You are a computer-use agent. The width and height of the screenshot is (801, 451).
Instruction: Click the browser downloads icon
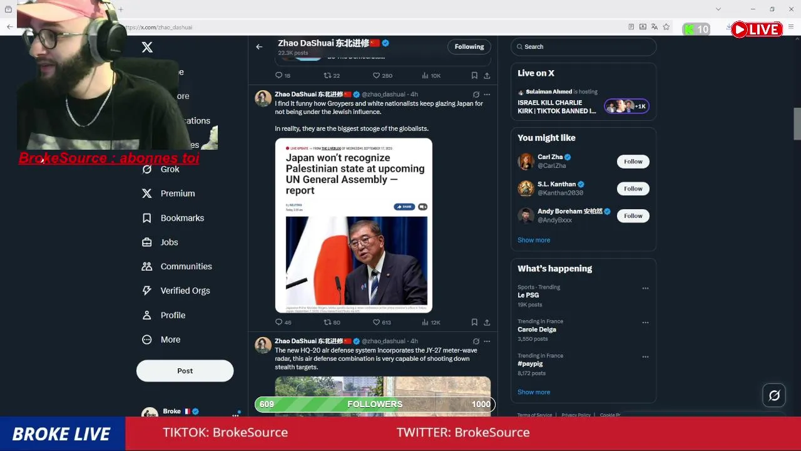[x=728, y=27]
